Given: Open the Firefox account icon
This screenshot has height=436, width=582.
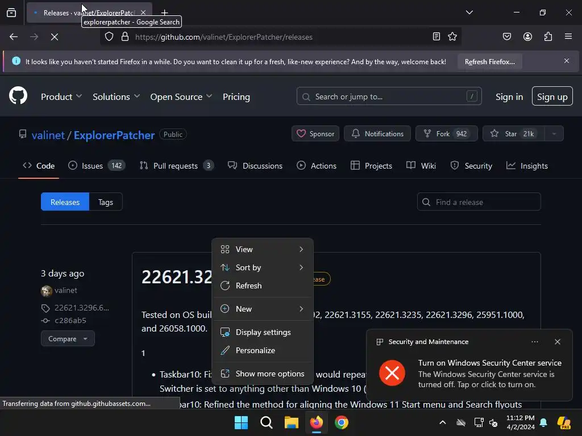Looking at the screenshot, I should (x=527, y=36).
